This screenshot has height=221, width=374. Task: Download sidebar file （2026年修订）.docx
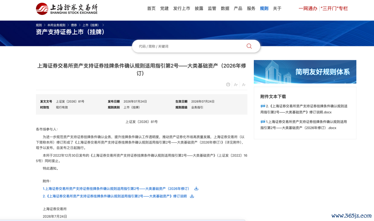tap(304, 125)
